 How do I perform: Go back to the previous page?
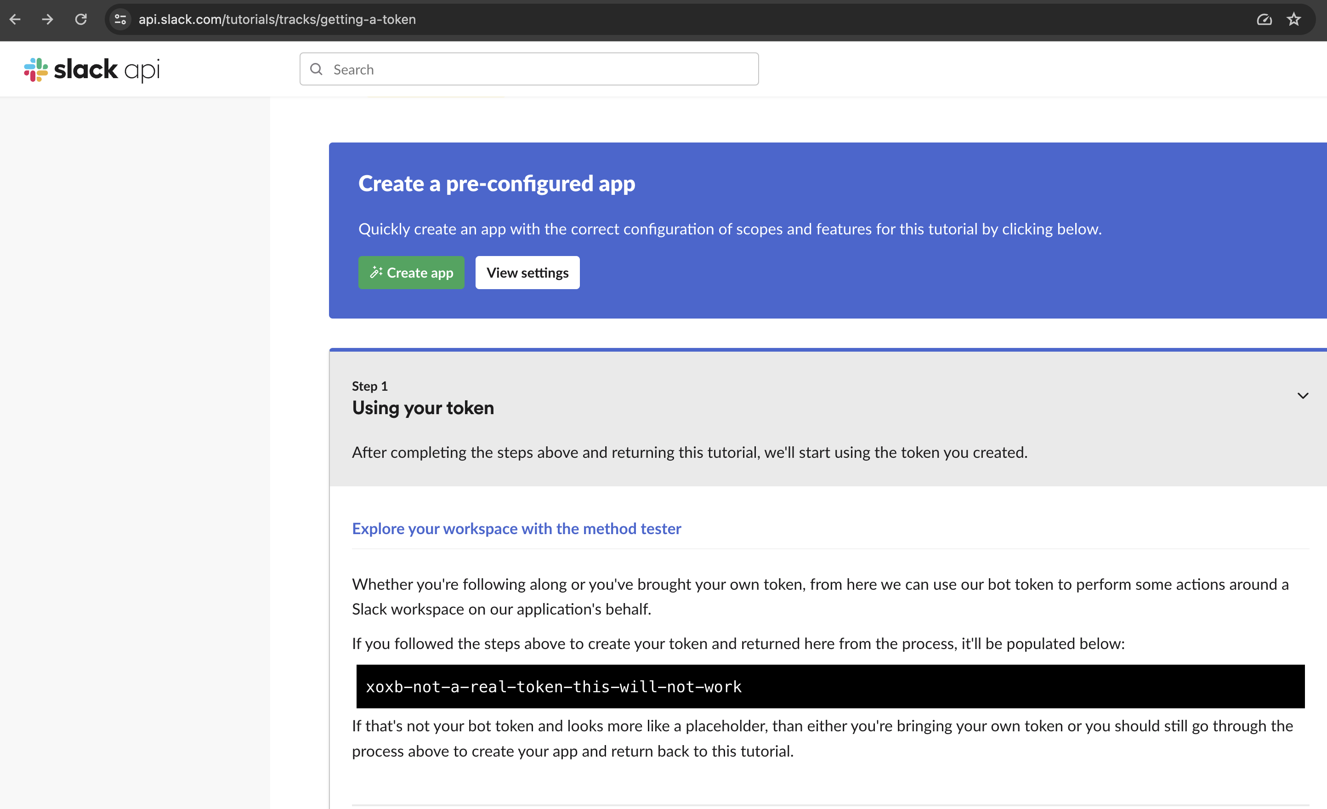pyautogui.click(x=15, y=19)
